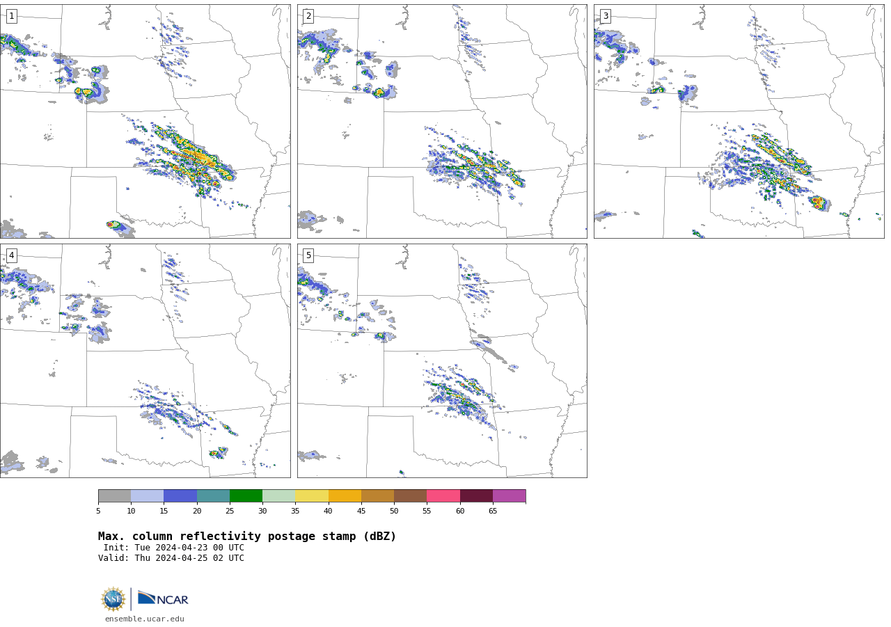Viewport: 891px width, 627px height.
Task: Open ensemble member 4 reflectivity map
Action: coord(145,360)
